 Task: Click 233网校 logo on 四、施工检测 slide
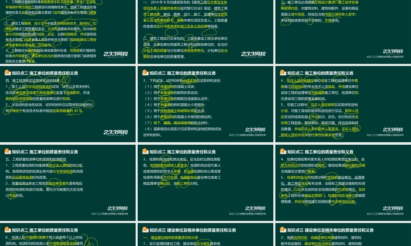coord(115,133)
